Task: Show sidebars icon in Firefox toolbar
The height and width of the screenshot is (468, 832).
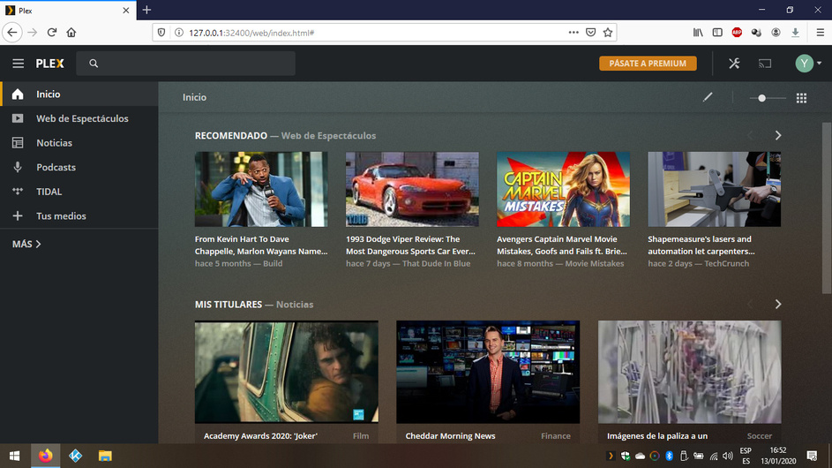Action: coord(717,33)
